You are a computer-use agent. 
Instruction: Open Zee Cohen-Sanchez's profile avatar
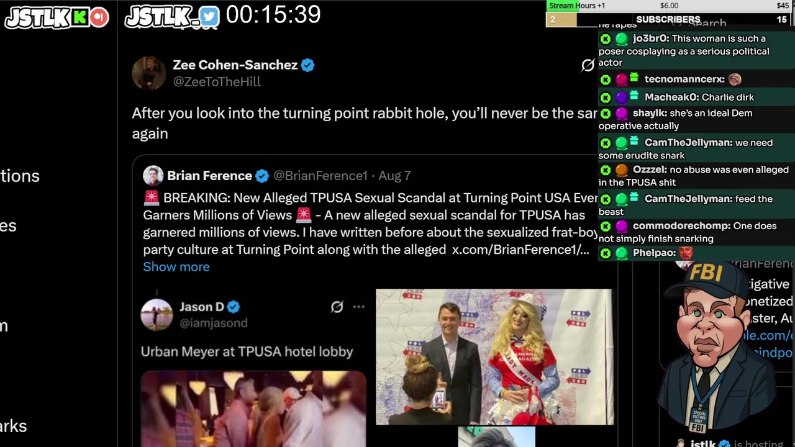[148, 73]
